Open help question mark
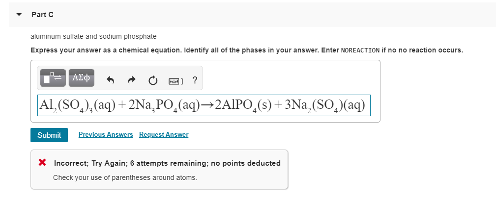The width and height of the screenshot is (496, 201). pos(195,80)
